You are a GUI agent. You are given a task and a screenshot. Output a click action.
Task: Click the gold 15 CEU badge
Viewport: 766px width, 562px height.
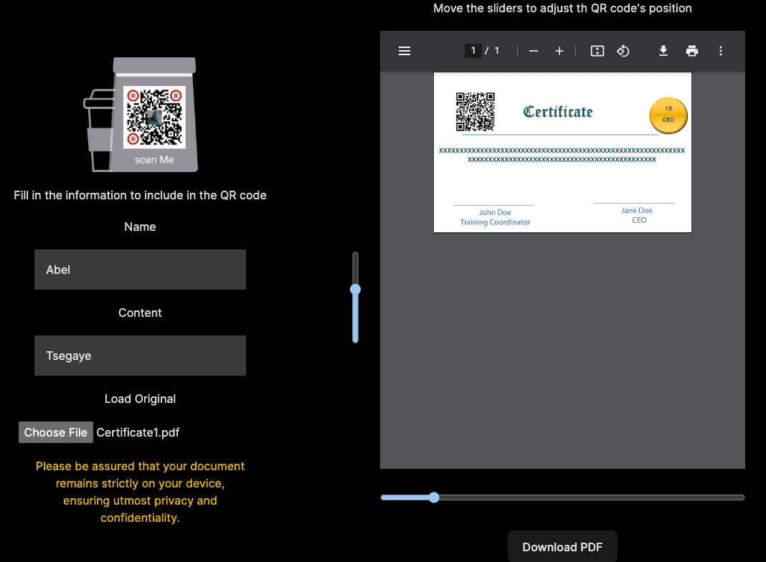point(668,115)
